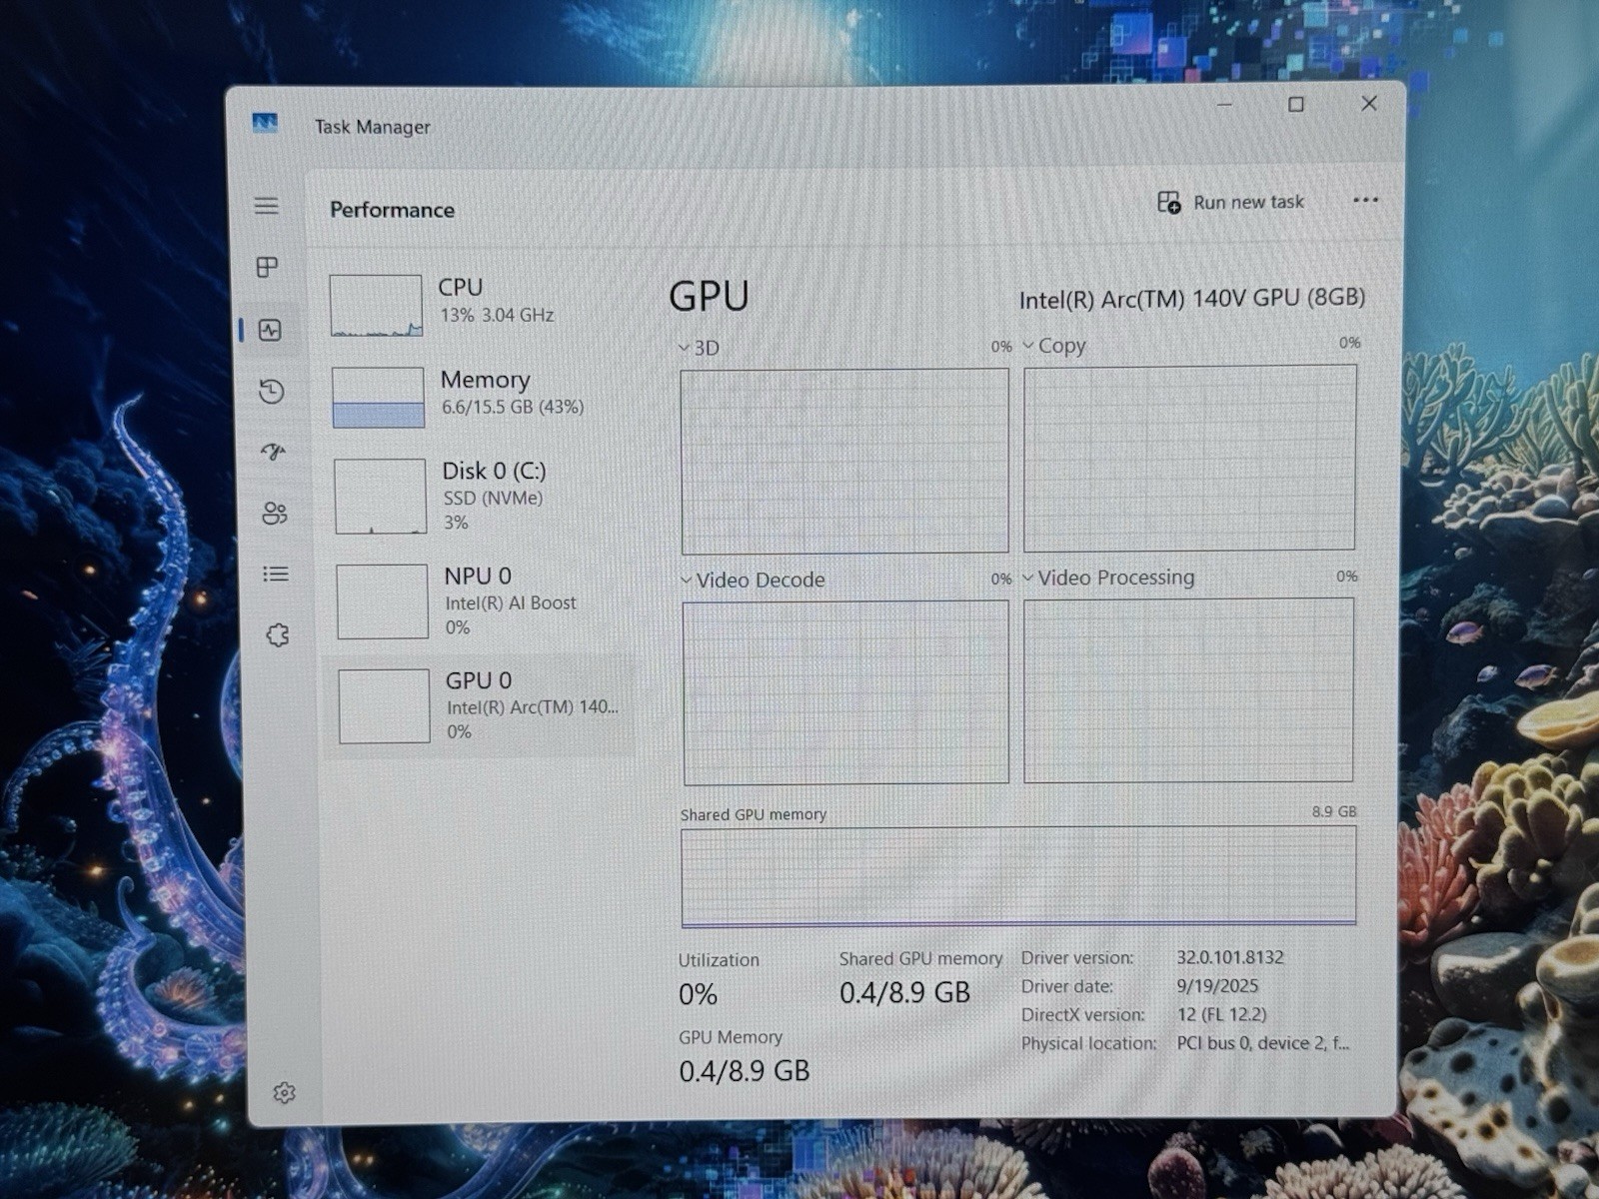Click the GPU title heading

709,297
